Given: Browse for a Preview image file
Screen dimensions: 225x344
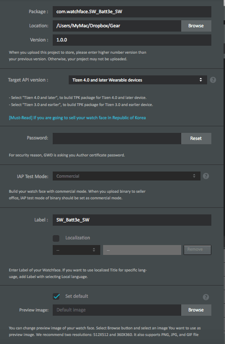Looking at the screenshot, I should [196, 310].
